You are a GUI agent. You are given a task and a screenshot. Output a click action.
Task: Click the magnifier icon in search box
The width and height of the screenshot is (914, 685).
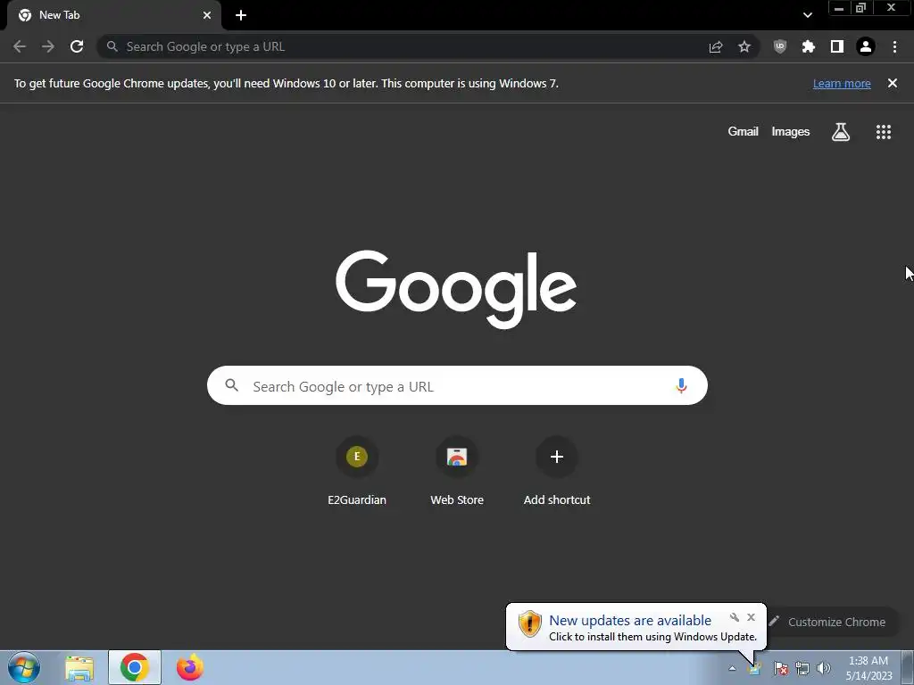point(231,385)
